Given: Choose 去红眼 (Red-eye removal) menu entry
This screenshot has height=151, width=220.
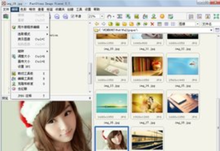Looking at the screenshot, I should click(30, 89).
